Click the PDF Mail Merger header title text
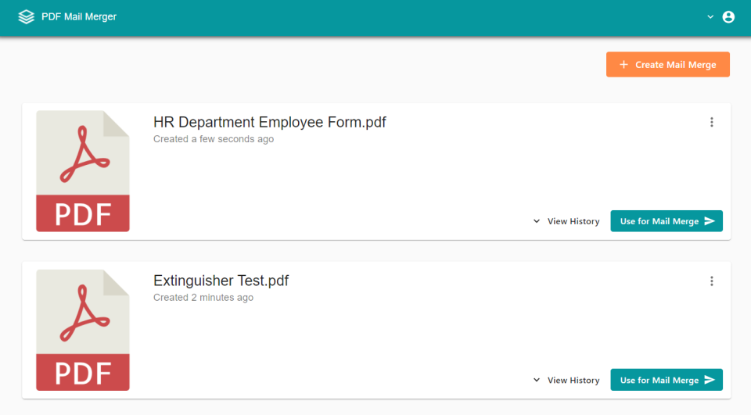 (79, 16)
